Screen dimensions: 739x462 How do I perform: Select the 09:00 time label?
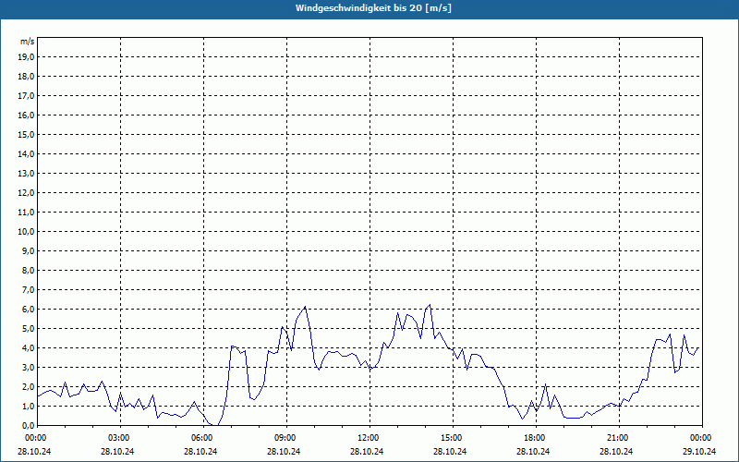pyautogui.click(x=286, y=438)
